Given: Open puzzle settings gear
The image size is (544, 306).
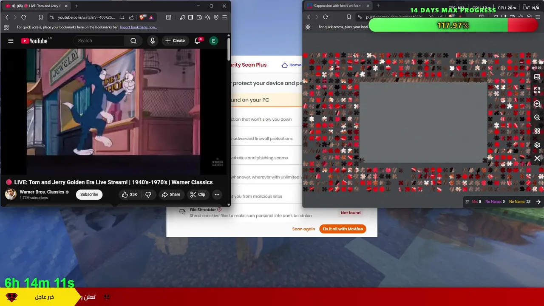Looking at the screenshot, I should point(537,145).
